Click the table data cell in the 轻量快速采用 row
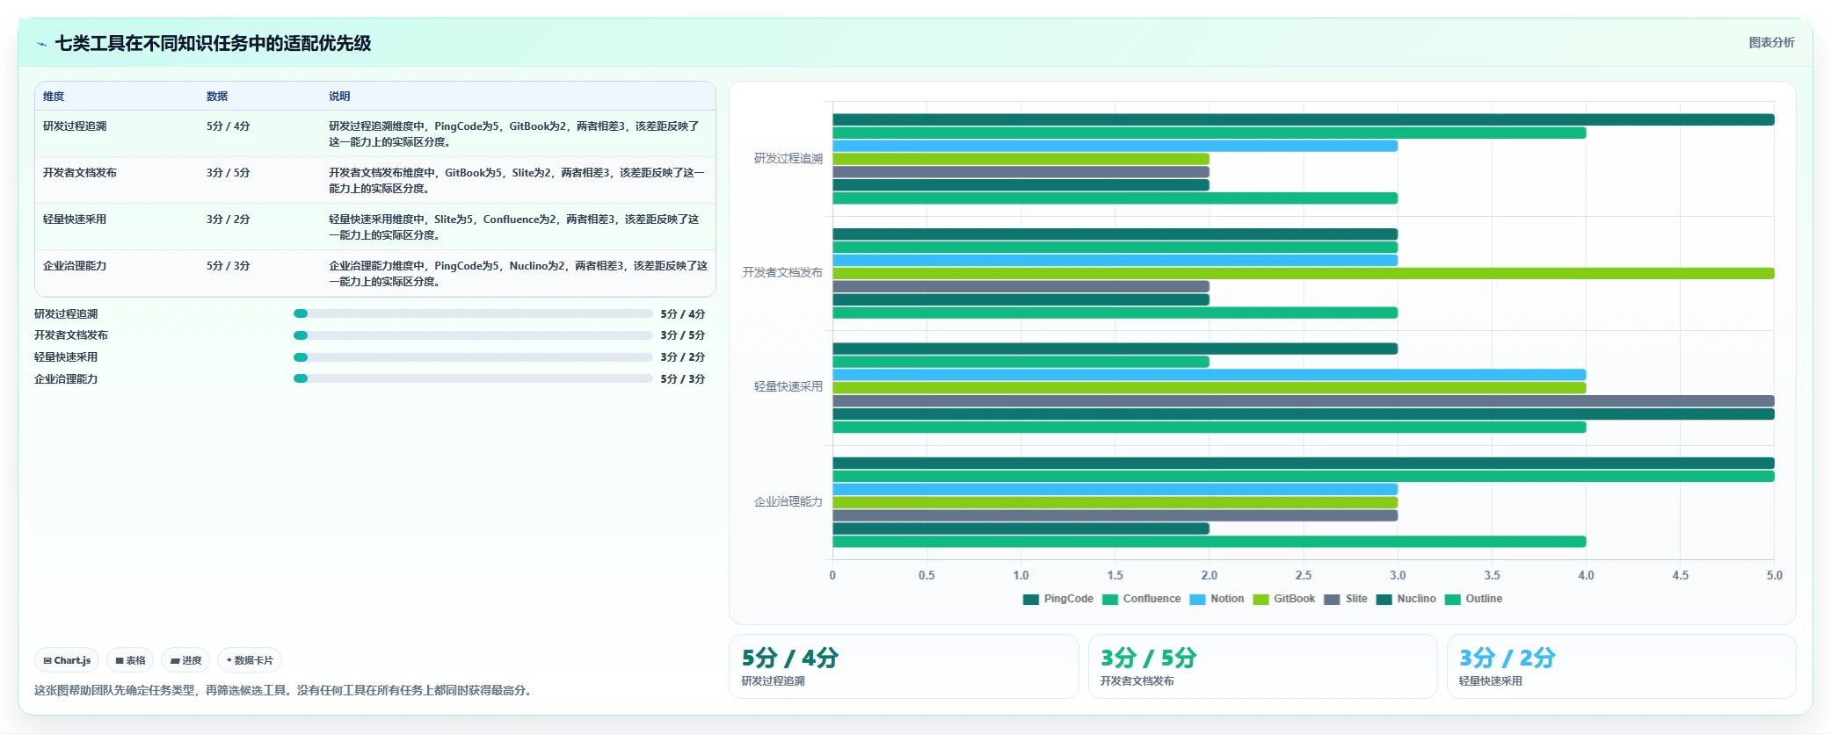 [229, 219]
